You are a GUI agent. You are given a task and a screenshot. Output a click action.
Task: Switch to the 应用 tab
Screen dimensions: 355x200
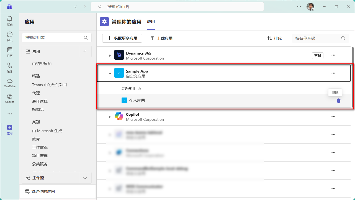click(x=151, y=22)
